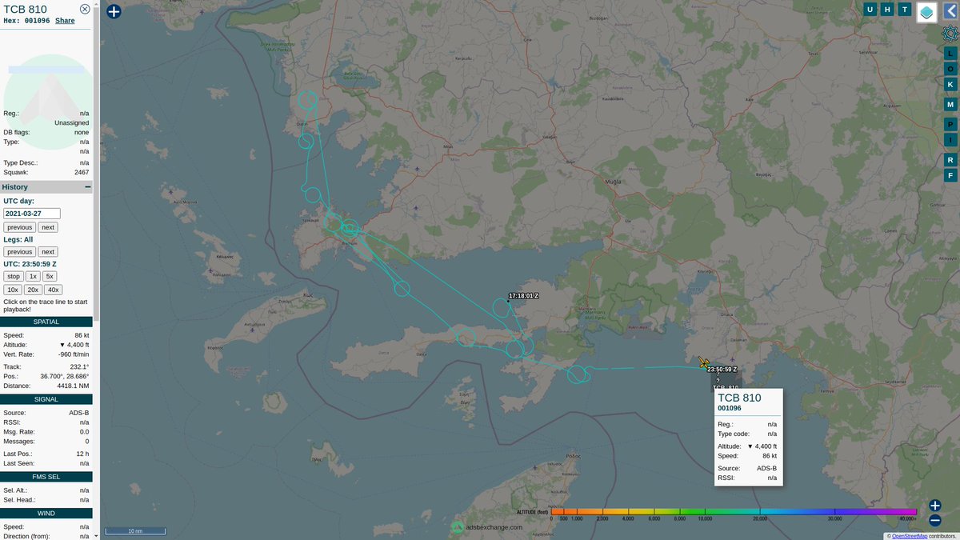The height and width of the screenshot is (540, 960).
Task: Click the 10 nm map scale bar
Action: point(136,530)
